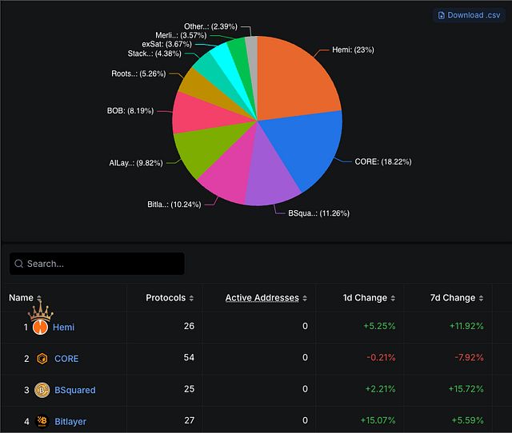Sort table by 1d Change arrows

point(393,299)
